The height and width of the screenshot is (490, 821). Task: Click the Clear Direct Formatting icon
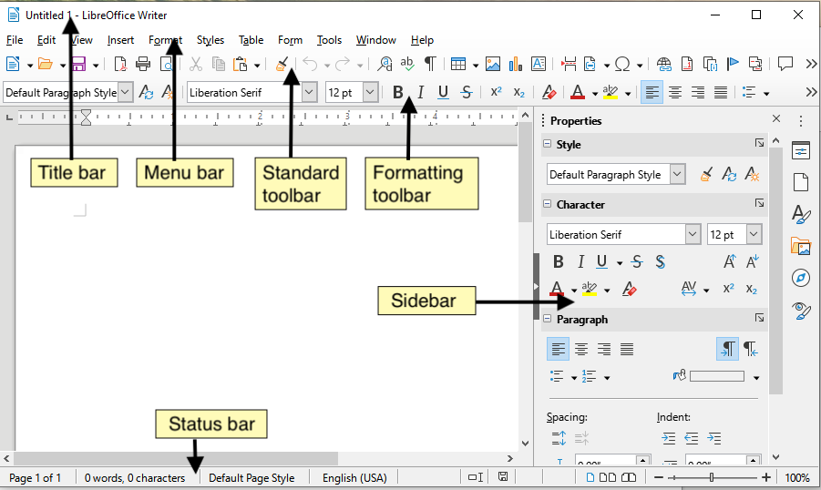549,92
